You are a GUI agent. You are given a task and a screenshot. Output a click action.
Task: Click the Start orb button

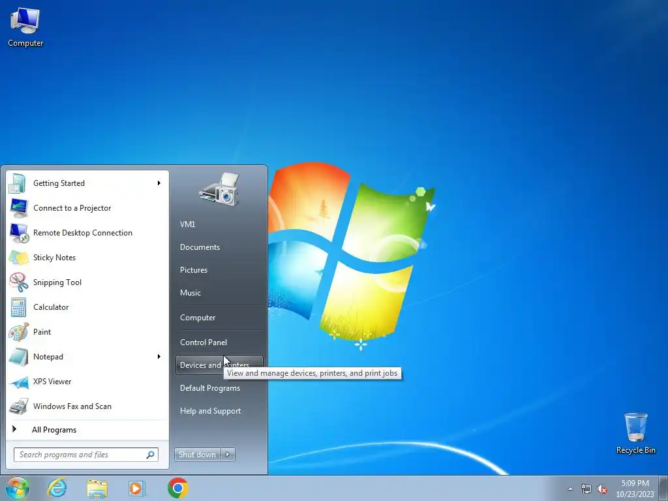[x=17, y=488]
